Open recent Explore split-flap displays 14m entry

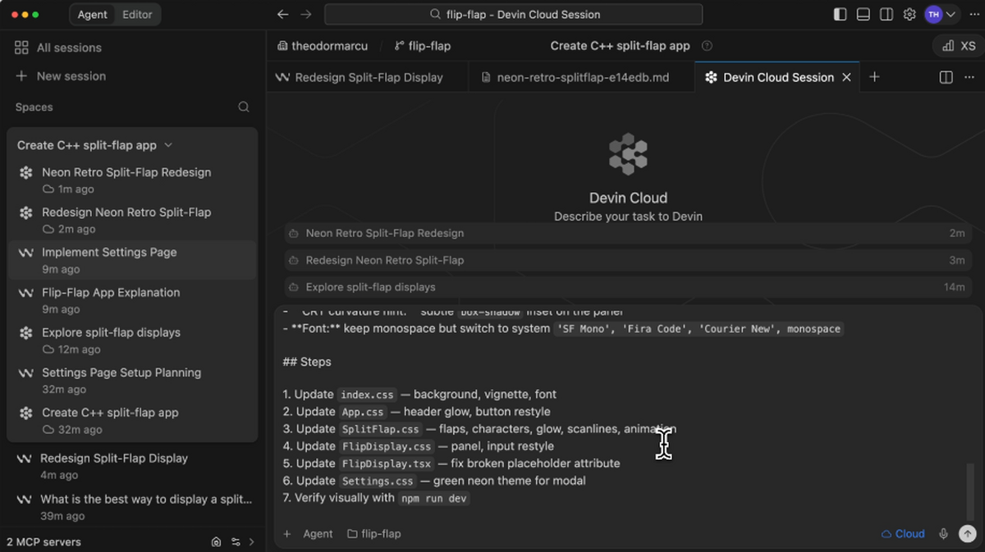coord(628,287)
